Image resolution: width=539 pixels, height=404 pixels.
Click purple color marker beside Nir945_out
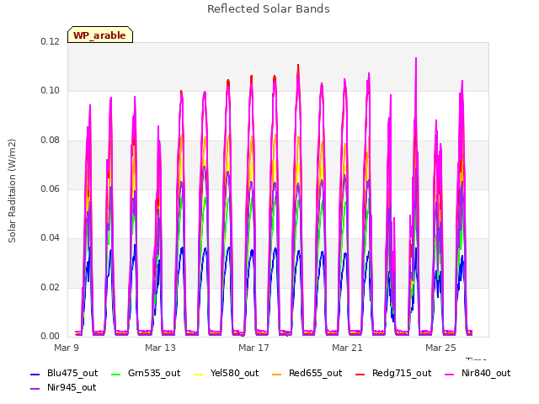[x=35, y=389]
